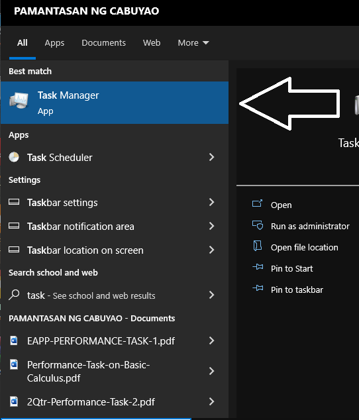This screenshot has height=420, width=359.
Task: Click the 2Qtr-Performance-Task-2.pdf file icon
Action: pos(14,401)
